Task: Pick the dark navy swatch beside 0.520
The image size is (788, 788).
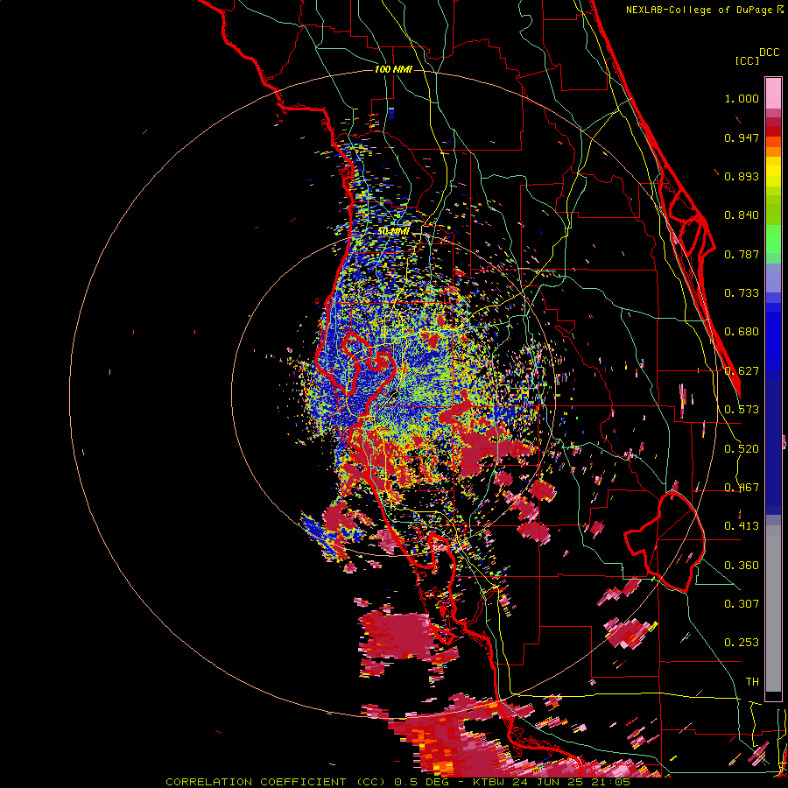Action: (773, 442)
